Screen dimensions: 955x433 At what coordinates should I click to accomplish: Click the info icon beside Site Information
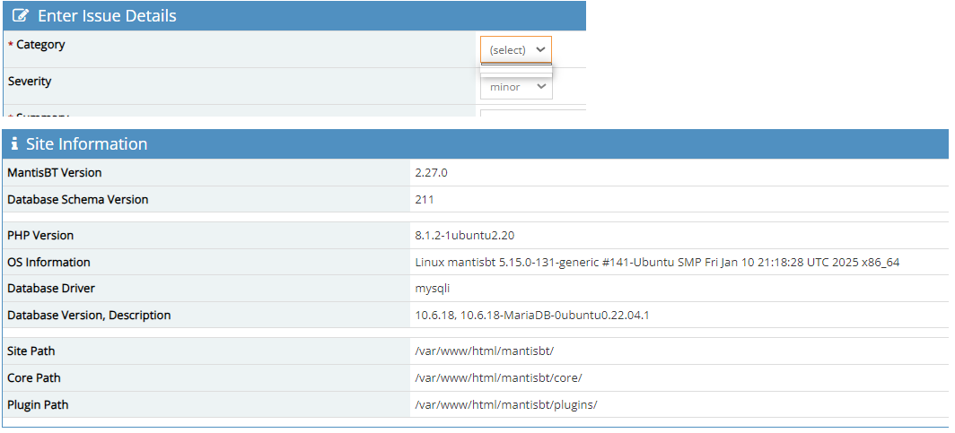click(14, 144)
